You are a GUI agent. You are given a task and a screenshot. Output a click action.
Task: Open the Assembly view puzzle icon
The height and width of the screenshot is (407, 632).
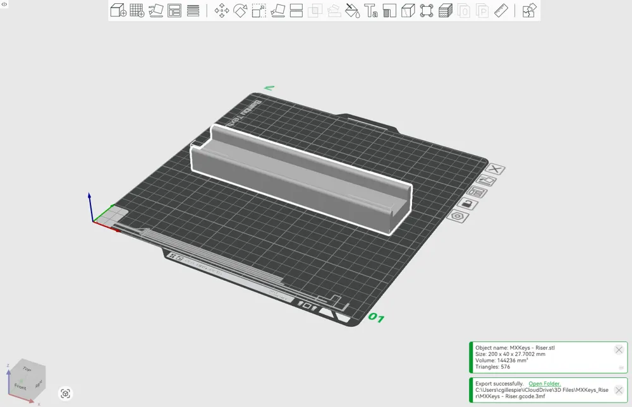[529, 11]
